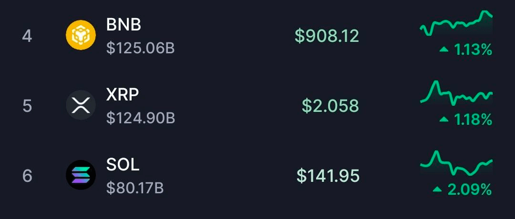
Task: Select the XRP coin name
Action: [x=123, y=95]
